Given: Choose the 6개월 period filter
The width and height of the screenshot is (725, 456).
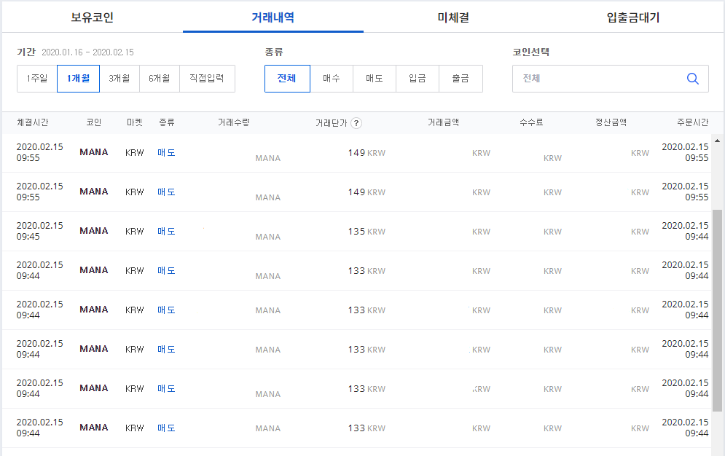Looking at the screenshot, I should 162,78.
